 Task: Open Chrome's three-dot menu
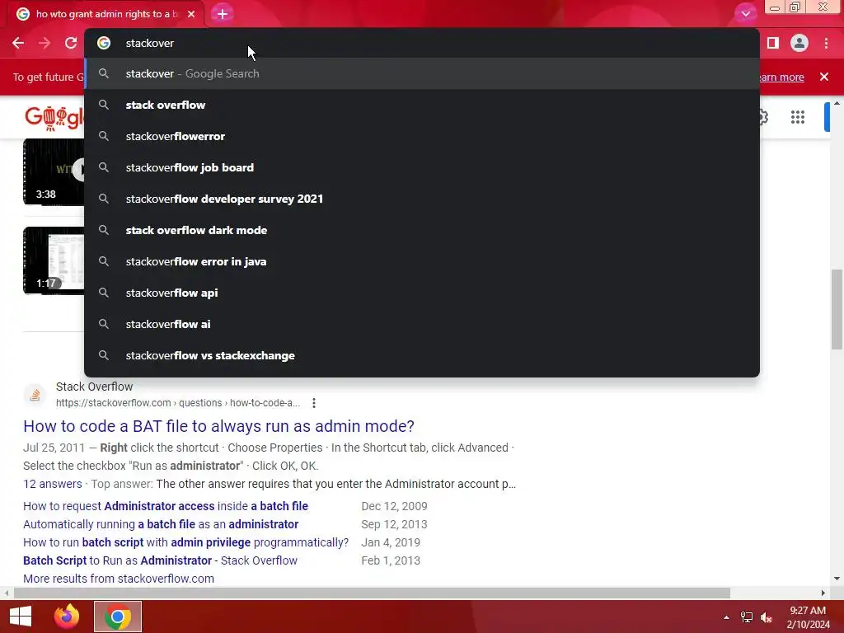(826, 43)
